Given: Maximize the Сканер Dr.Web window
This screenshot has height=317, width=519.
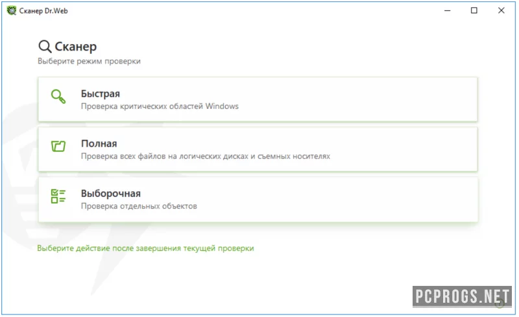Looking at the screenshot, I should point(474,10).
